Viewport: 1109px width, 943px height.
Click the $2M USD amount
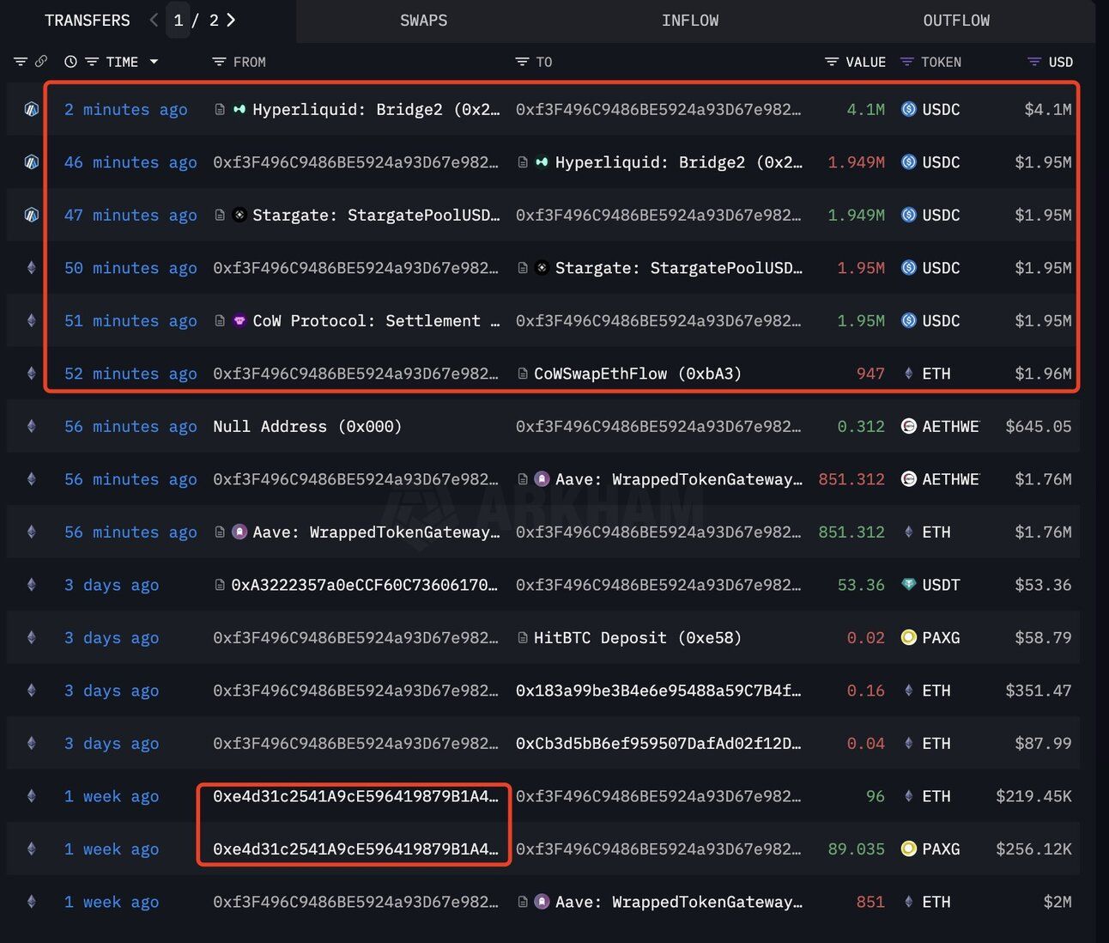[1057, 902]
